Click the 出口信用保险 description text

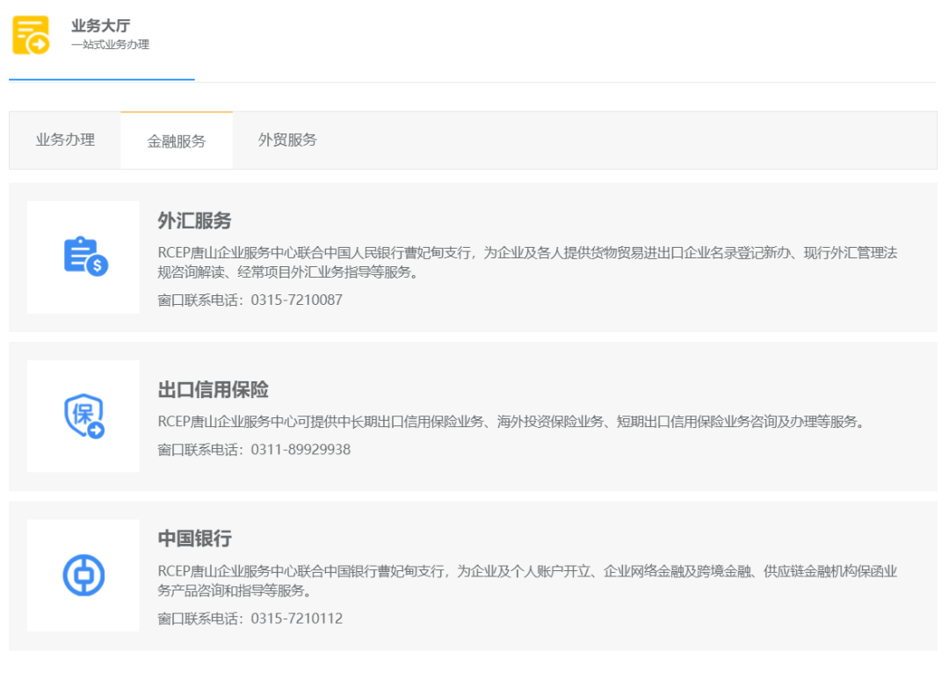tap(512, 422)
